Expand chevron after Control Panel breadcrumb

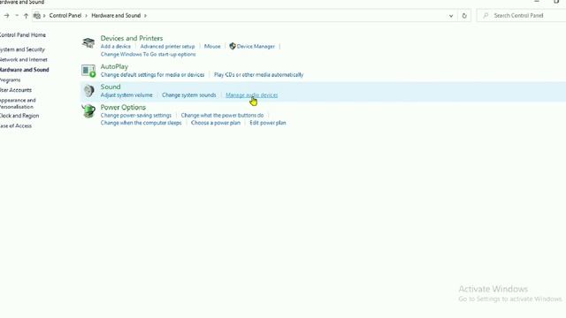tap(86, 16)
